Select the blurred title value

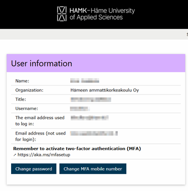pyautogui.click(x=91, y=100)
